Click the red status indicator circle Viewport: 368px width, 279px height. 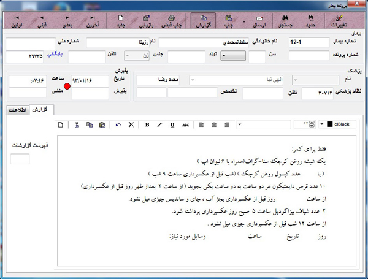click(67, 86)
